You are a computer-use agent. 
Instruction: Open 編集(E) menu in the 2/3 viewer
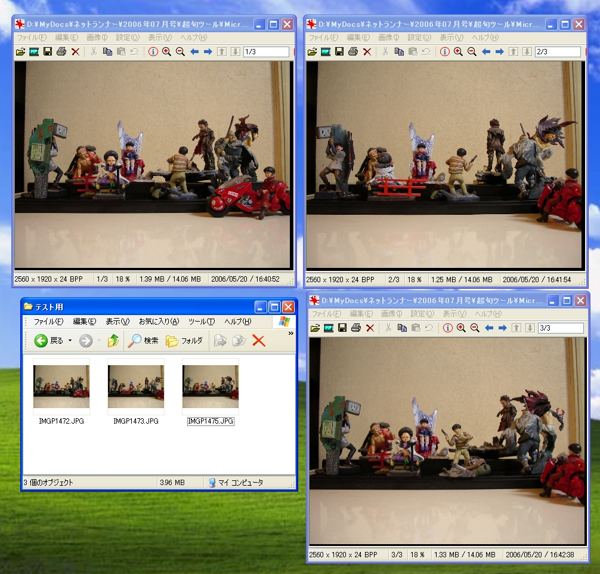point(358,38)
